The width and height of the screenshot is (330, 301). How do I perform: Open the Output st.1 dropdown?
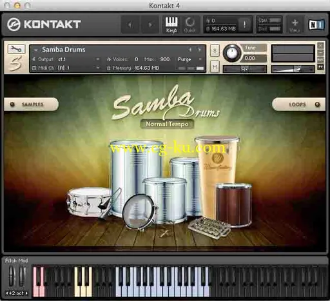pyautogui.click(x=98, y=59)
